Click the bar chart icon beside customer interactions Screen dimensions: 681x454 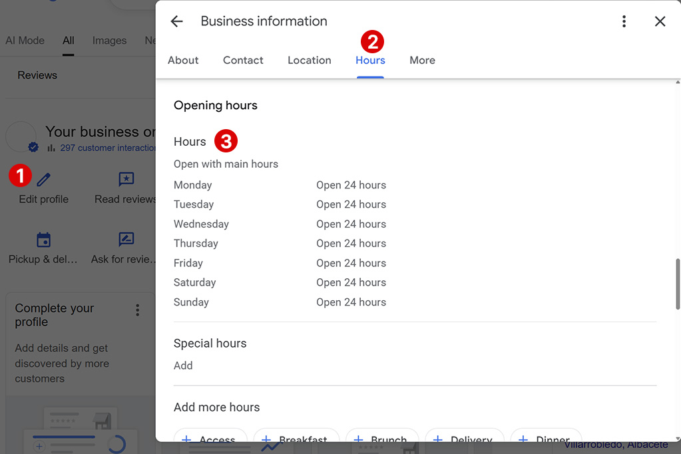click(x=51, y=148)
